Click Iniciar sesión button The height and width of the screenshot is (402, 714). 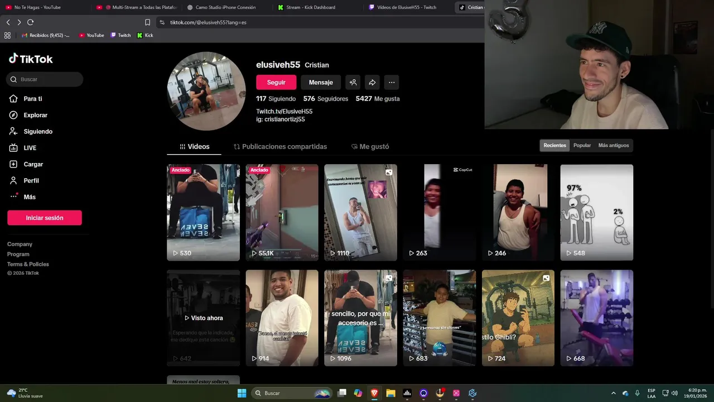(45, 218)
